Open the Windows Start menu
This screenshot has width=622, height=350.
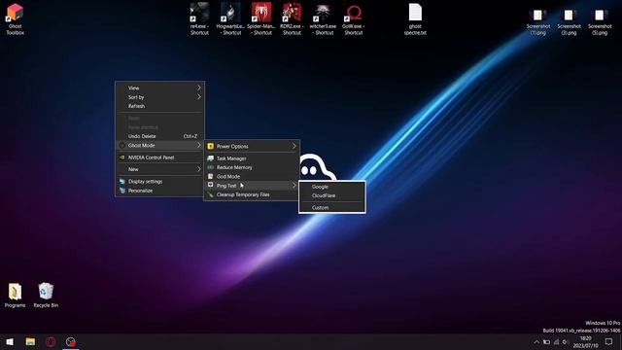coord(10,341)
